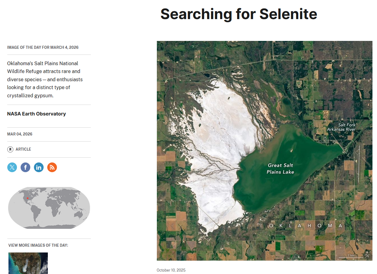Image resolution: width=377 pixels, height=274 pixels.
Task: Share the article on LinkedIn
Action: point(39,167)
